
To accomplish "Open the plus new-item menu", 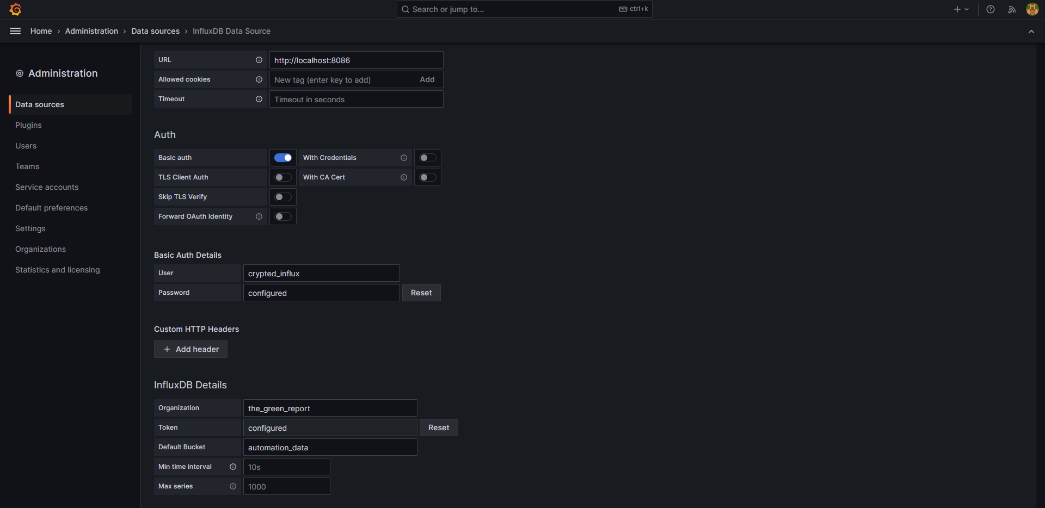I will point(961,9).
